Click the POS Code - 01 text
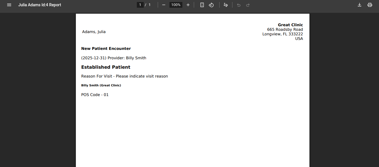379x167 pixels. point(95,95)
